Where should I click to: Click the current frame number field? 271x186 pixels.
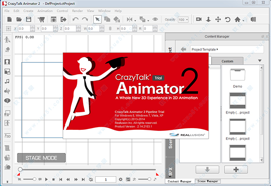pyautogui.click(x=106, y=179)
